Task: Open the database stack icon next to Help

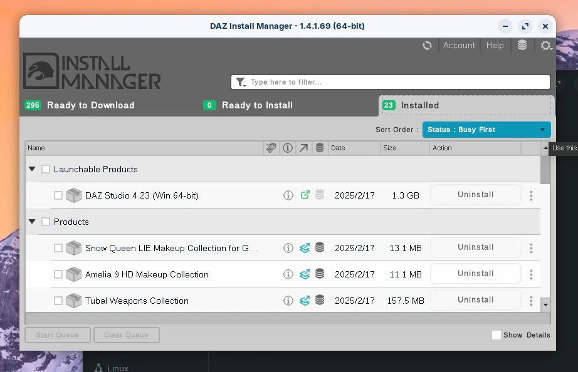Action: coord(522,45)
